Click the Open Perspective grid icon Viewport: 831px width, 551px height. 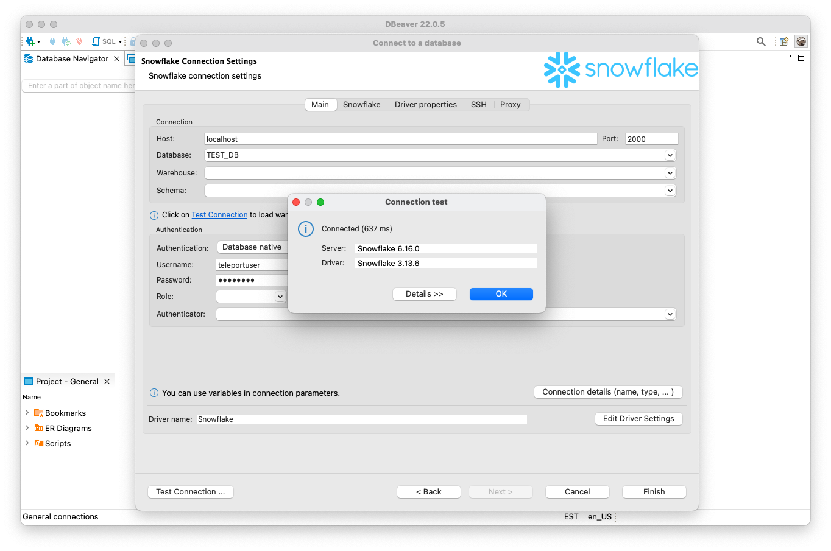(x=784, y=41)
